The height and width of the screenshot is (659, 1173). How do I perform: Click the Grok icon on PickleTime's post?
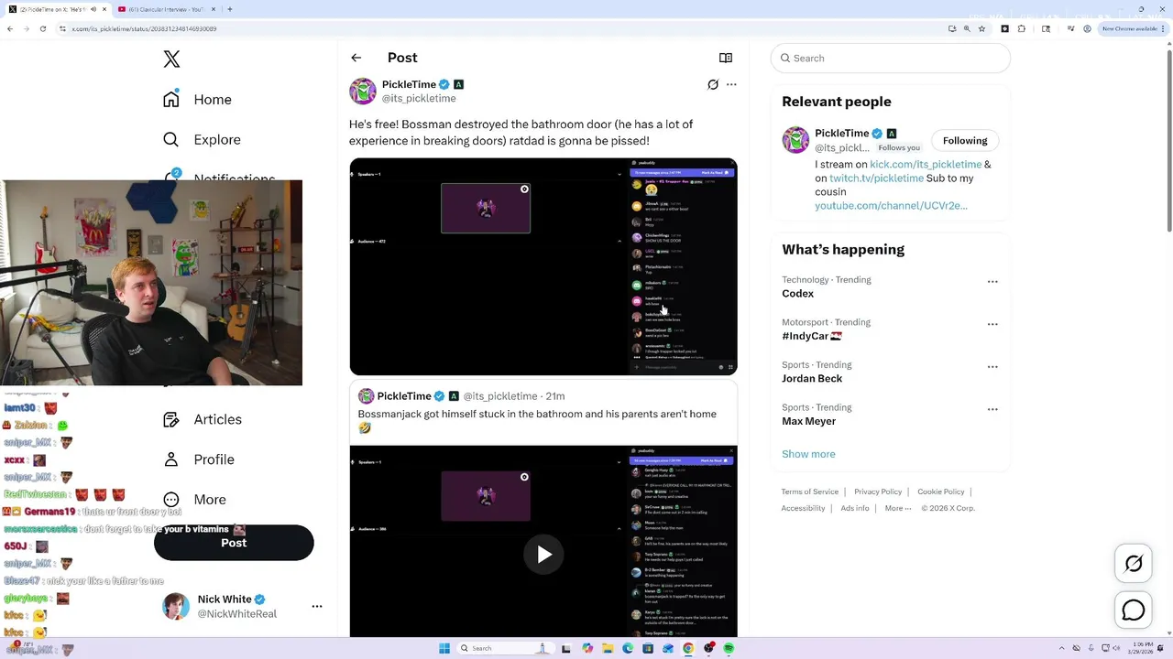point(713,84)
